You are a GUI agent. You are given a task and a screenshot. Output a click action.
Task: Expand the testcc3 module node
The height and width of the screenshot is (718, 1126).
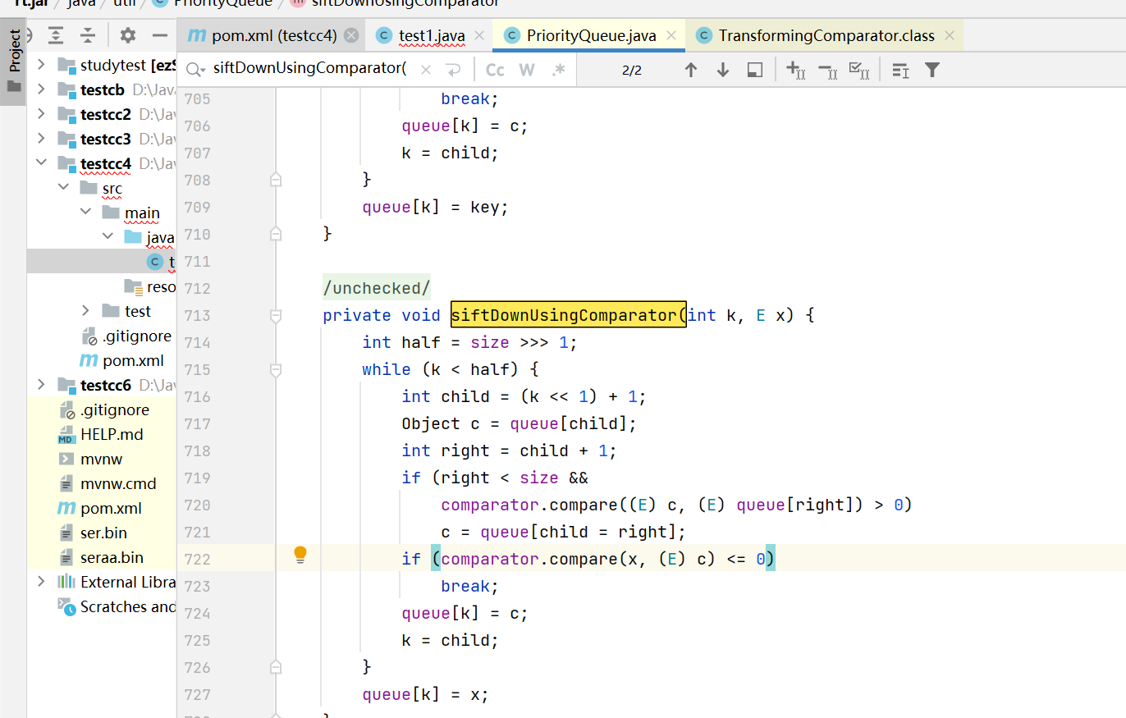coord(42,139)
